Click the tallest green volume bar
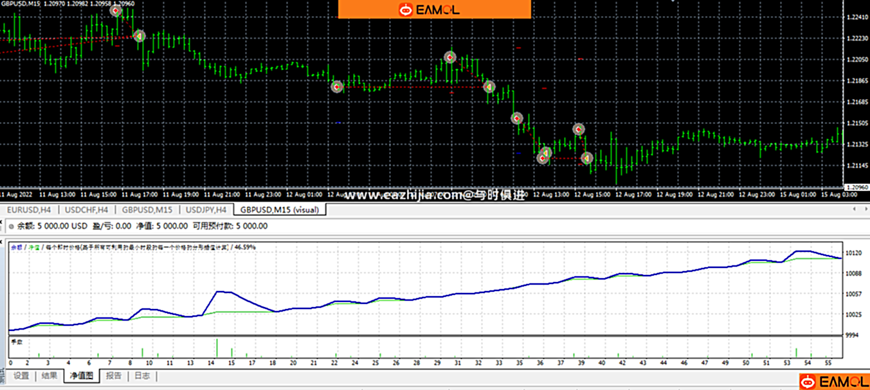The image size is (870, 390). [217, 347]
